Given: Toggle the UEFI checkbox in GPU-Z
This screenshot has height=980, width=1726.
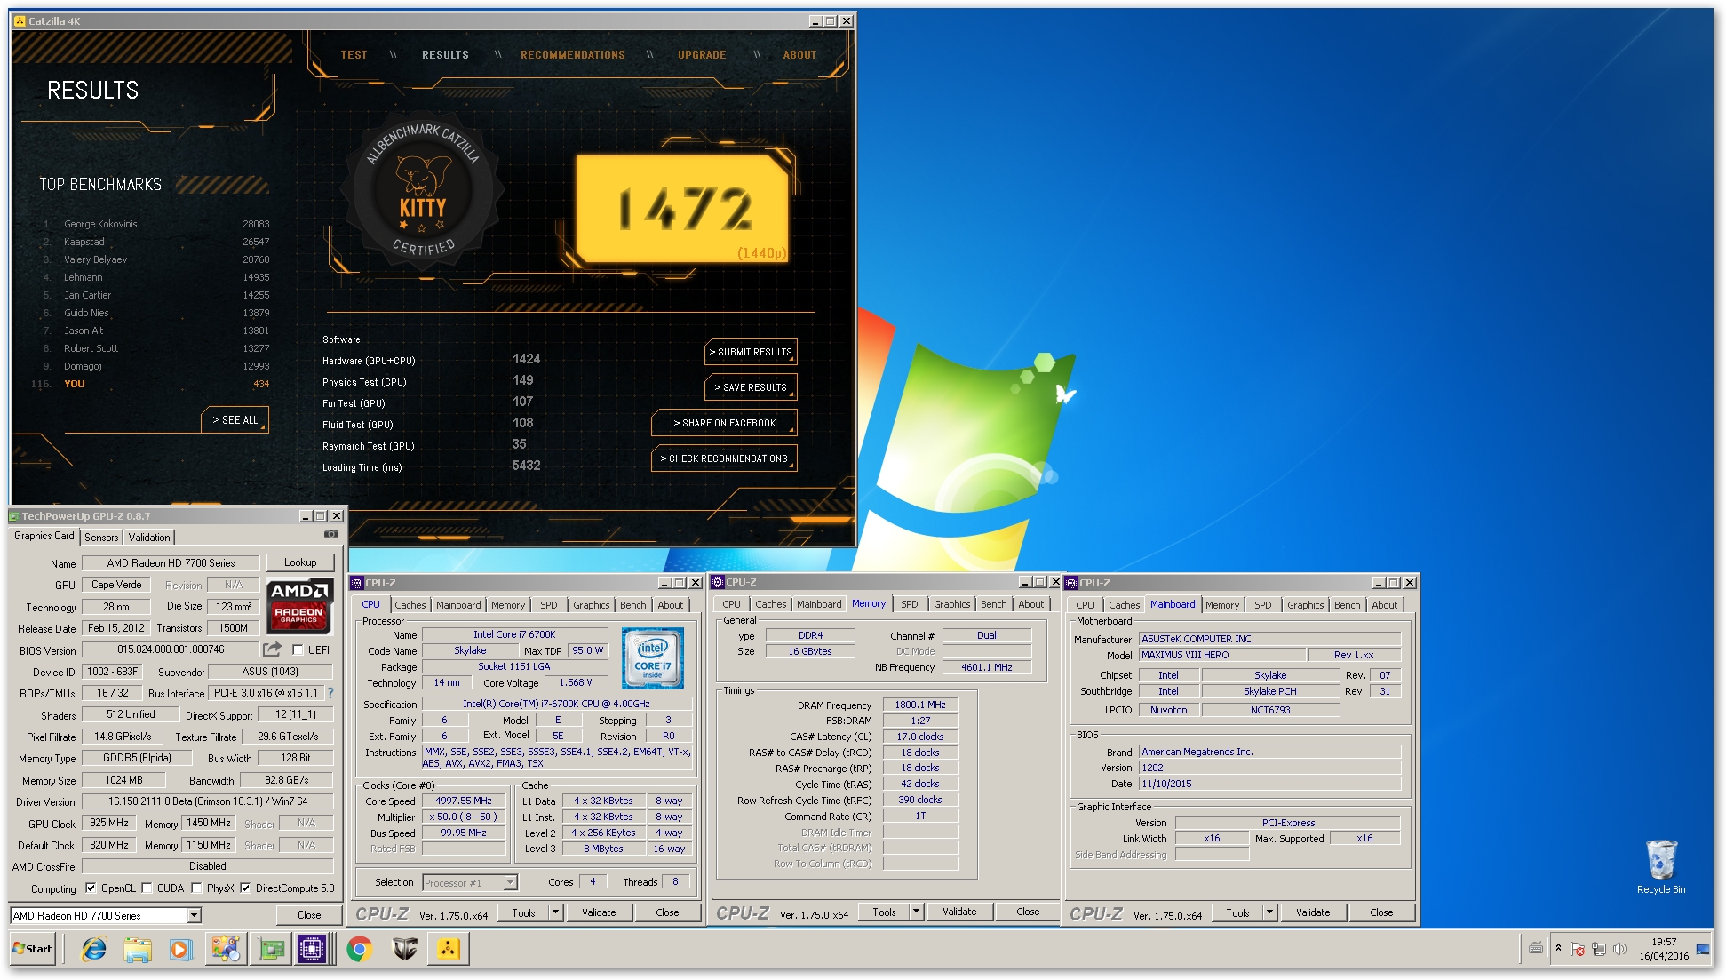Looking at the screenshot, I should click(298, 649).
